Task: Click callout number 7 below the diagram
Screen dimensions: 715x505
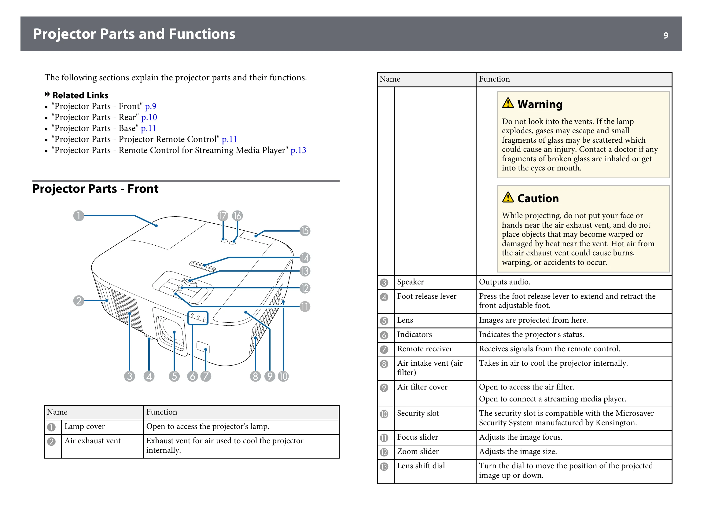Action: (x=206, y=376)
